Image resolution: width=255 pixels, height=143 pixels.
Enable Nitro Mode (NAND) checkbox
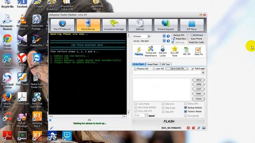135,107
